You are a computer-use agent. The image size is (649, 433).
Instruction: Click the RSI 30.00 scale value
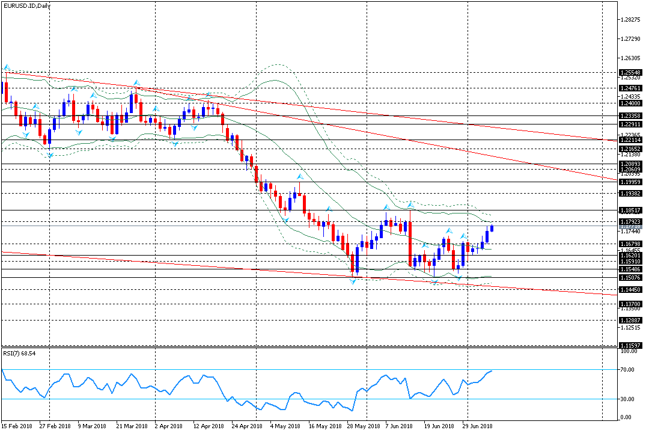(x=627, y=399)
